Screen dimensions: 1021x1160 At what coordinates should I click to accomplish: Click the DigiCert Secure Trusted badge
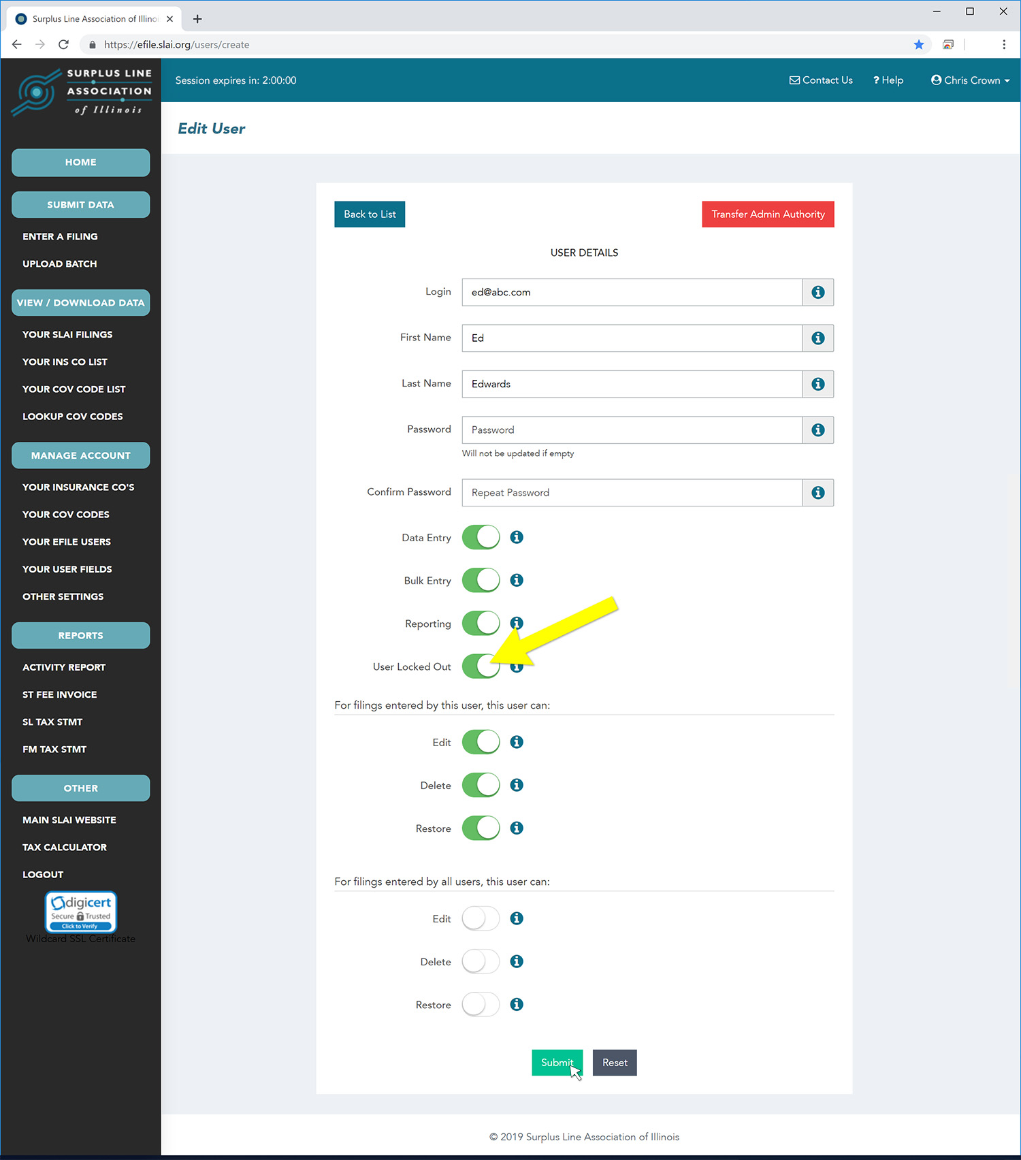point(81,912)
